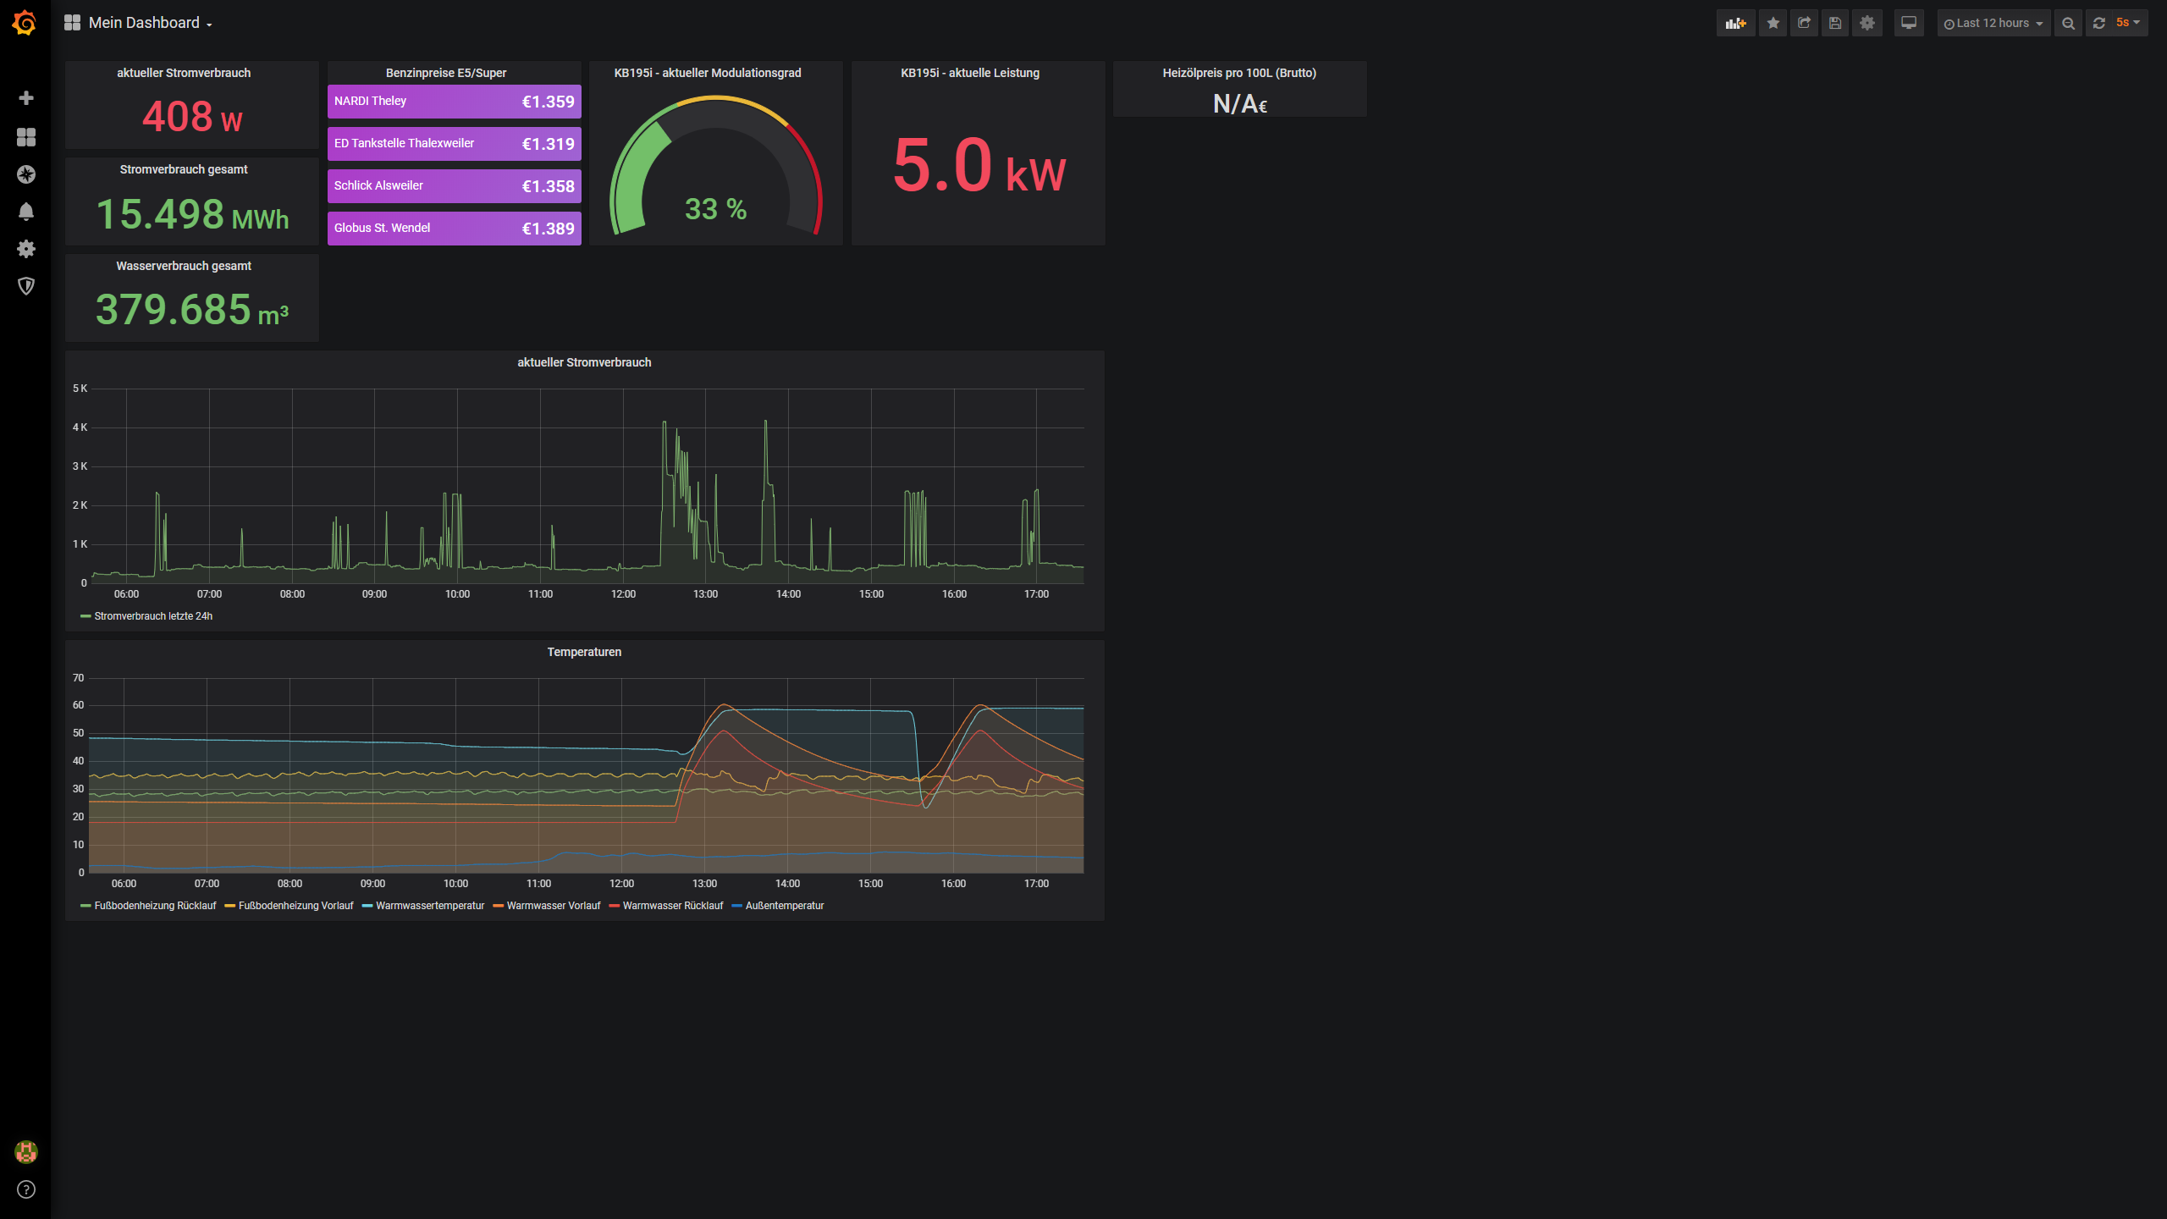Open the Wasserverbrauch gesamt panel title menu

(x=184, y=266)
